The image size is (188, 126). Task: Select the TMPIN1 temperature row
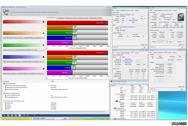click(x=137, y=98)
